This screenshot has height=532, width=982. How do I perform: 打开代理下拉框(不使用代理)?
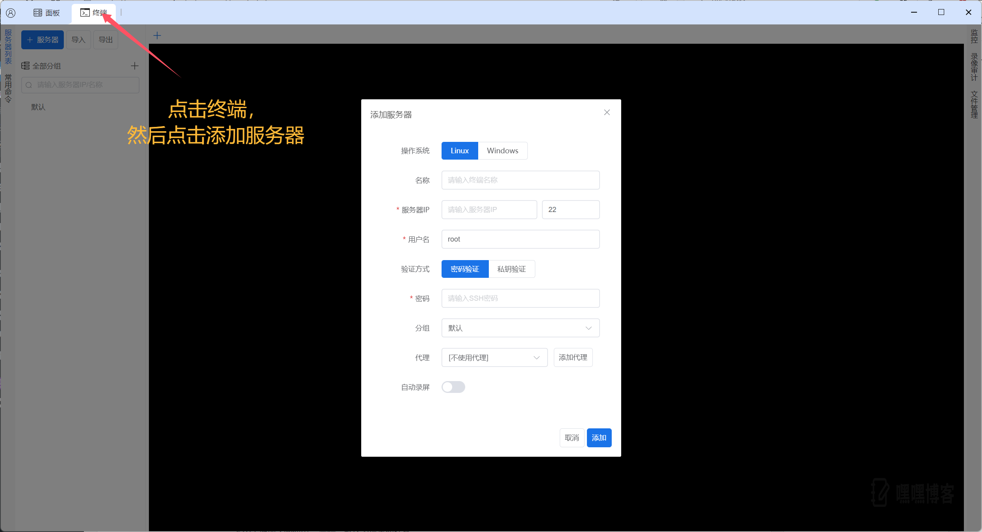[x=494, y=357]
